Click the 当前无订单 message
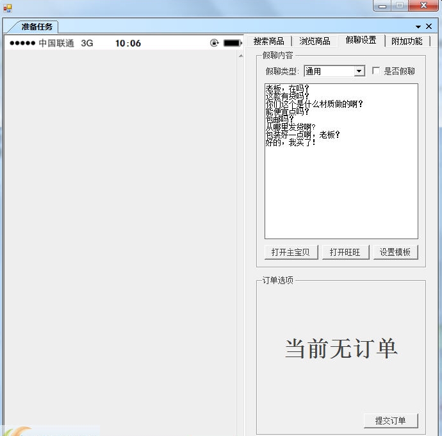This screenshot has width=442, height=436. tap(341, 349)
